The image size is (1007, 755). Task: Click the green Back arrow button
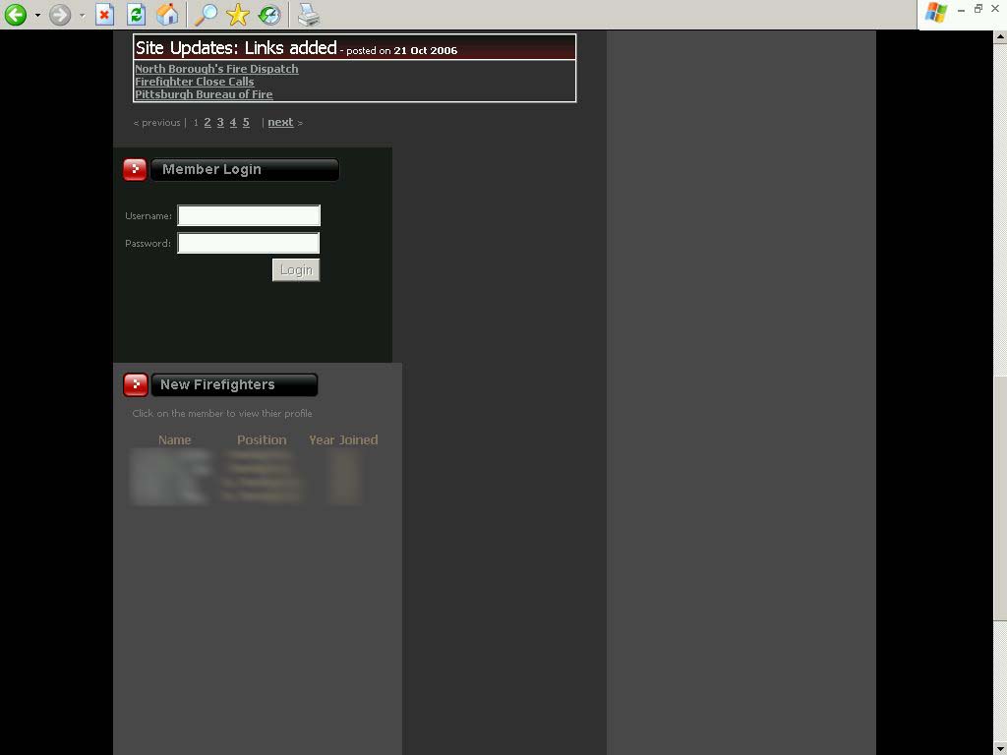[16, 15]
